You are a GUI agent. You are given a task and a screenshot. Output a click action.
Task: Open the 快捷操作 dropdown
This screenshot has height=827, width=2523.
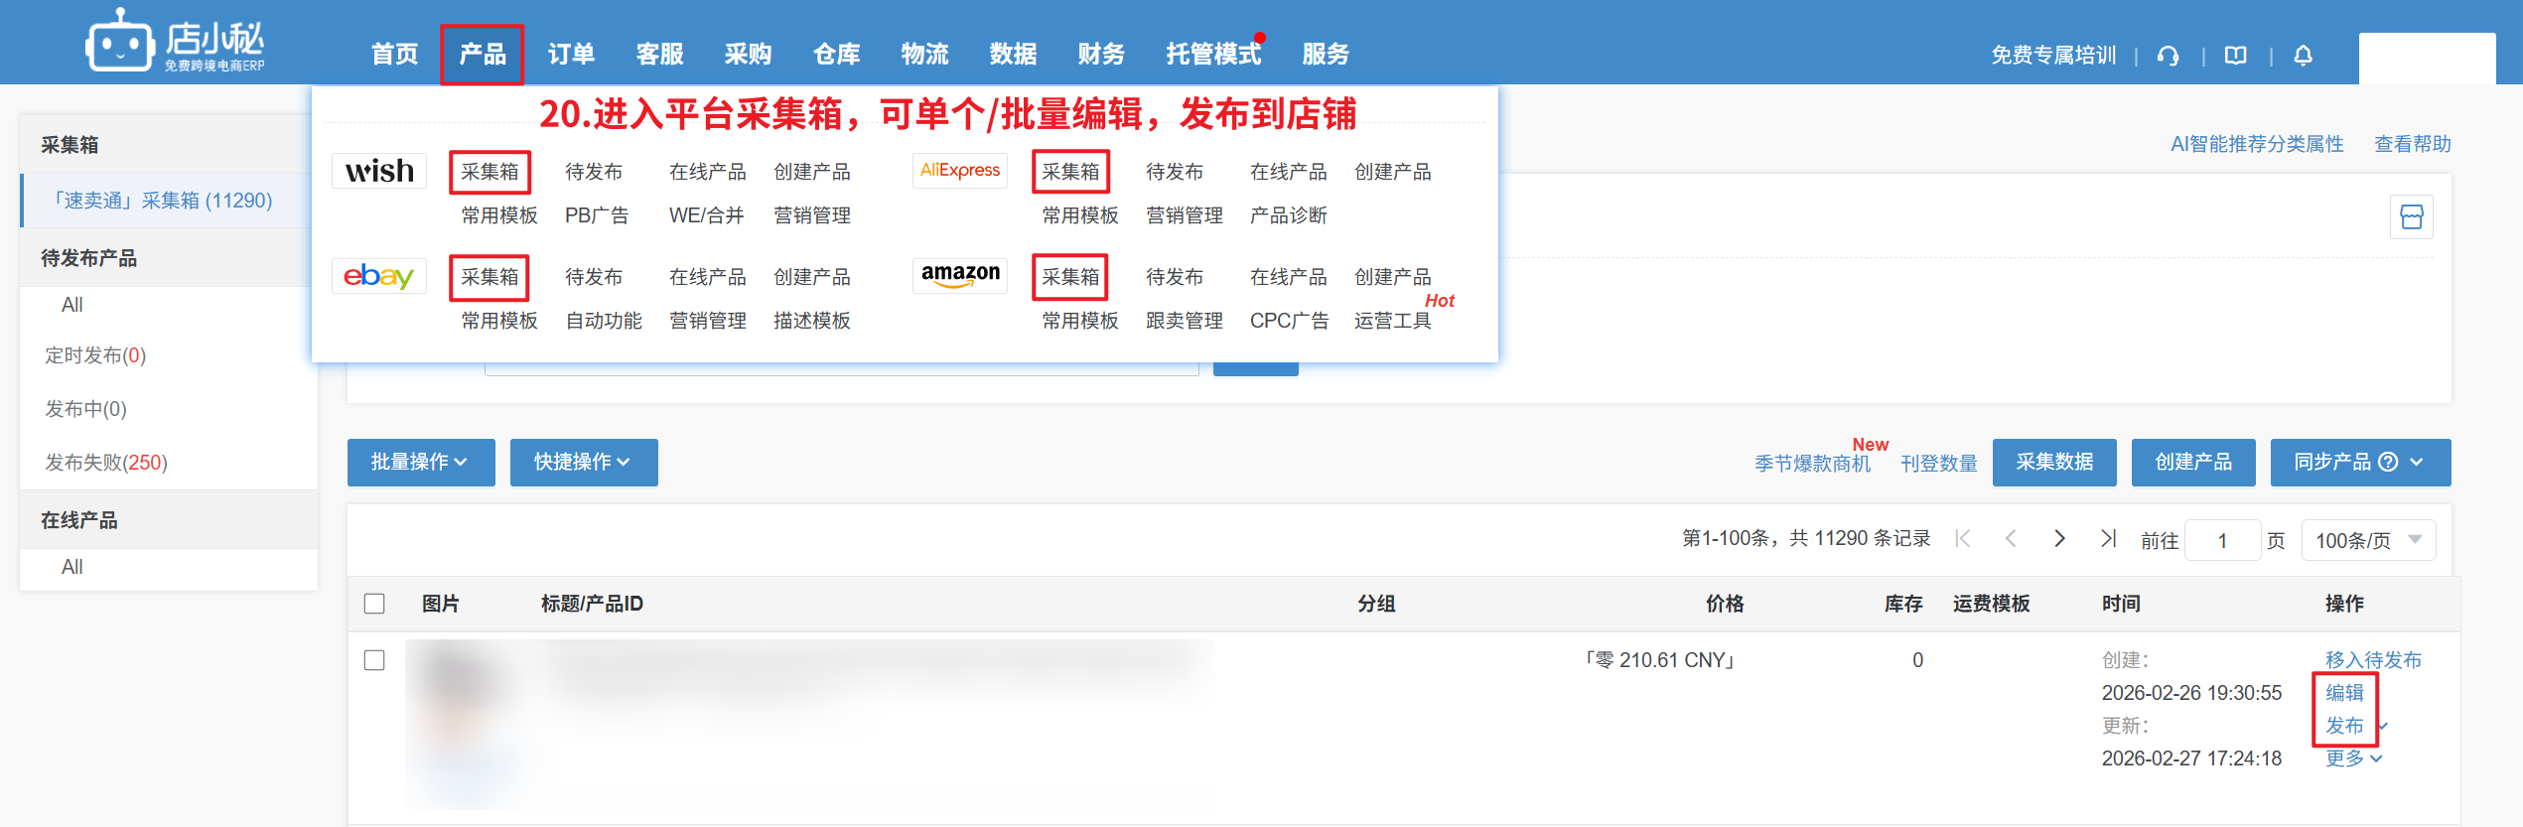(x=583, y=463)
